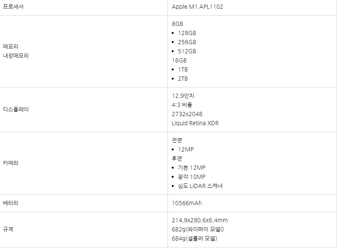
Task: Select the 256GB storage list item
Action: tap(187, 42)
